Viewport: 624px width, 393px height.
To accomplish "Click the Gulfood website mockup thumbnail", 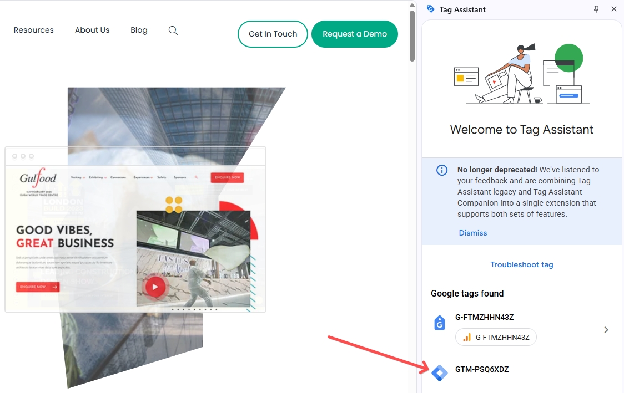I will click(x=135, y=229).
